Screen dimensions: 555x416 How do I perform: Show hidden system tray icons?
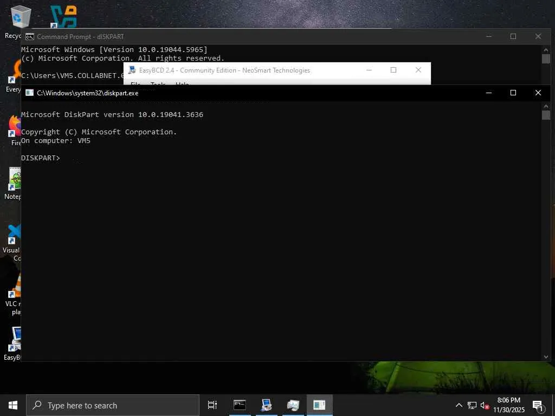[459, 405]
